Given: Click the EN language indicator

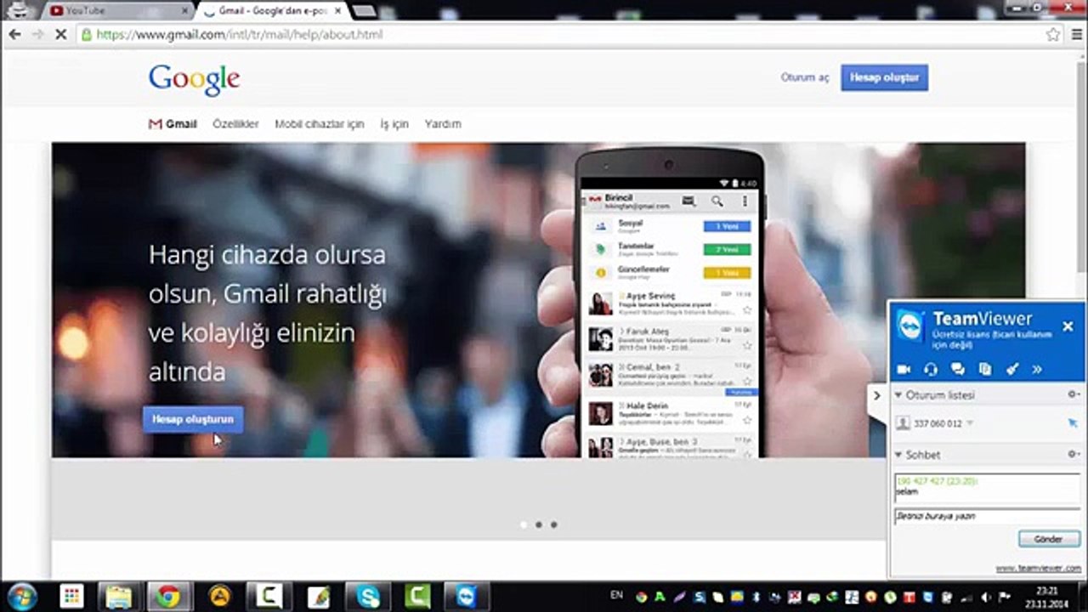Looking at the screenshot, I should pos(616,596).
